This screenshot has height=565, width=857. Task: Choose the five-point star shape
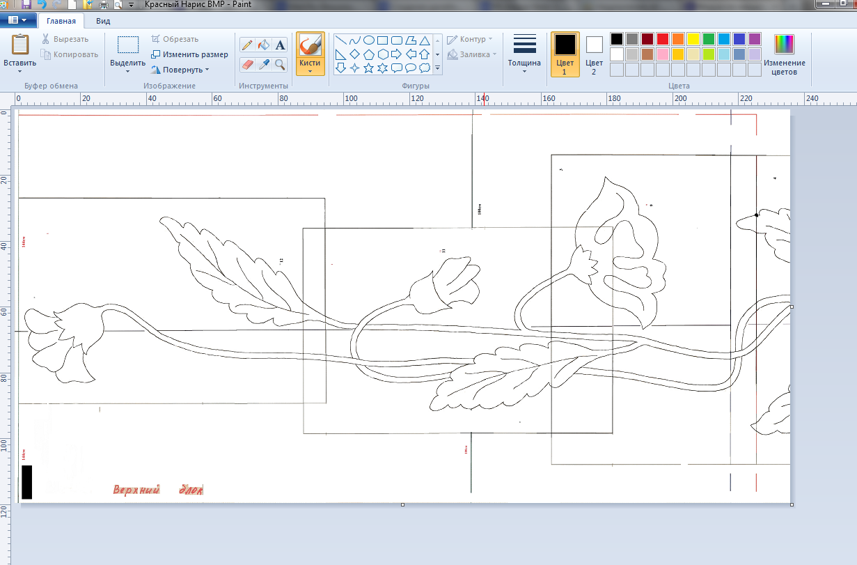click(369, 68)
